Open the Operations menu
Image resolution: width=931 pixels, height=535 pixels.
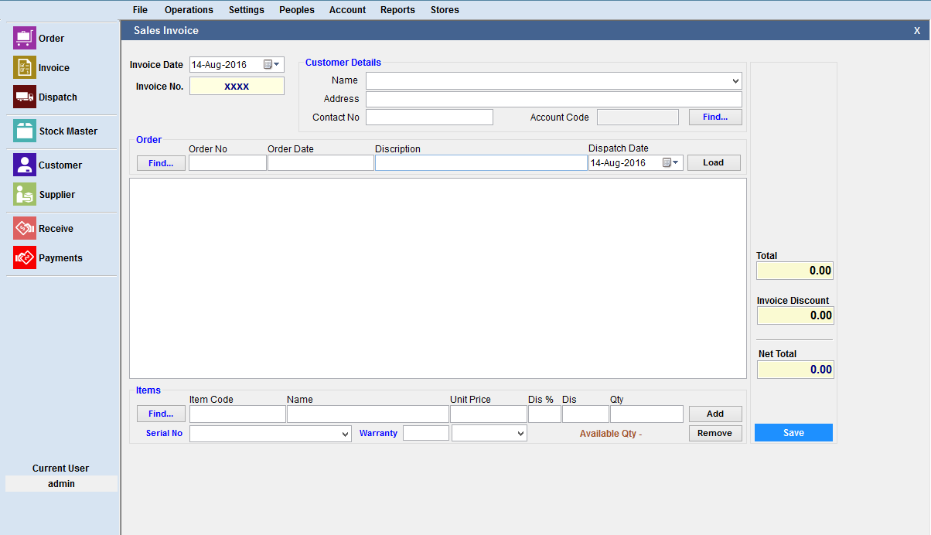pyautogui.click(x=189, y=10)
